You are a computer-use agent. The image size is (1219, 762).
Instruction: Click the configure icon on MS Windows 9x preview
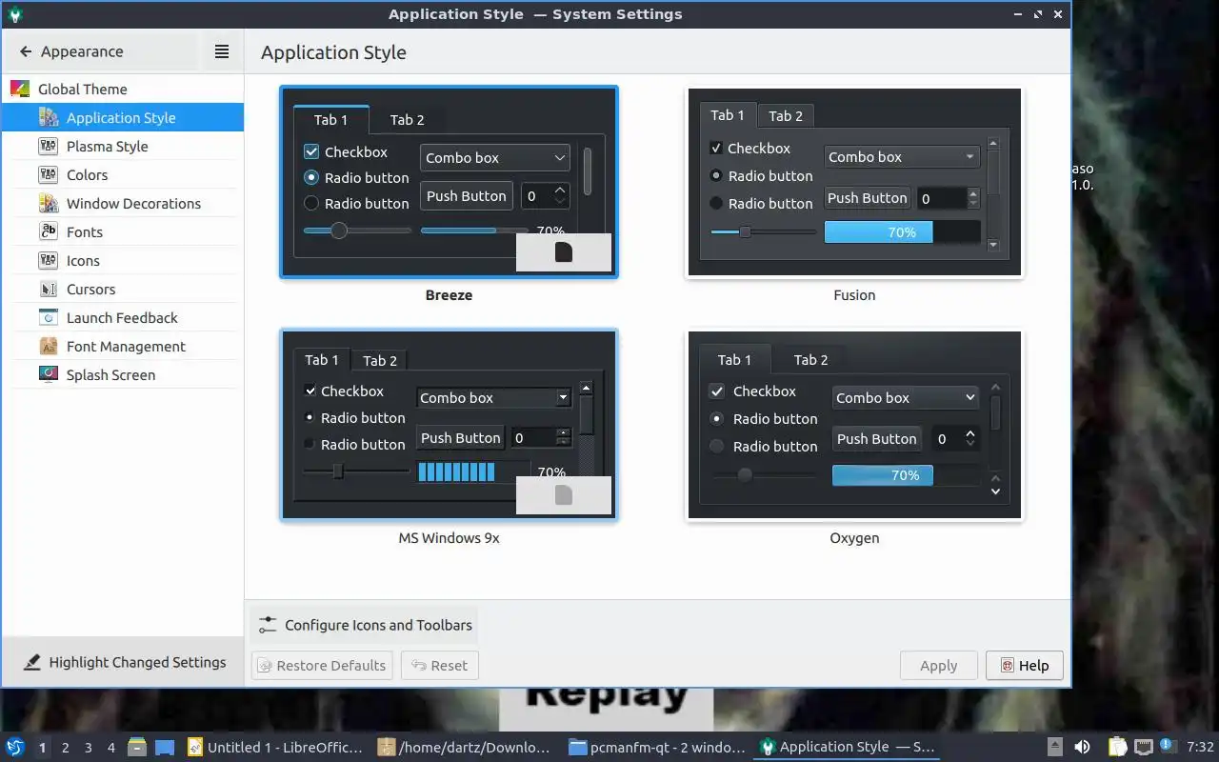(564, 495)
